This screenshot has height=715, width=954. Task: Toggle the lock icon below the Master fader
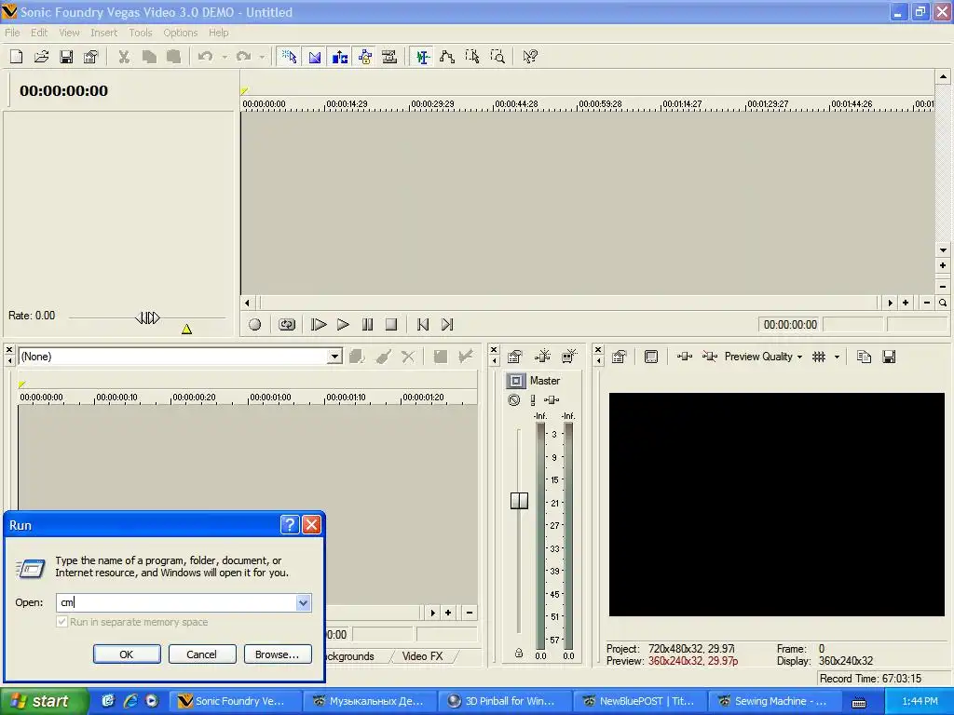point(518,653)
